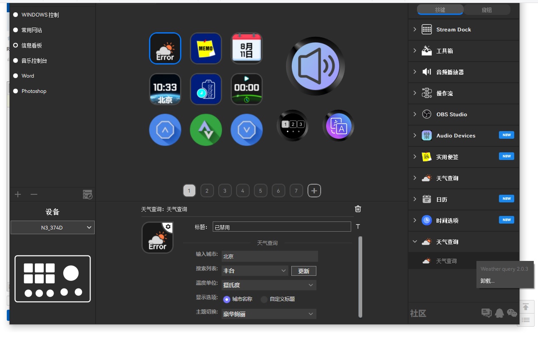Screen dimensions: 538x339
Task: Click the large speaker volume knob
Action: tap(315, 66)
